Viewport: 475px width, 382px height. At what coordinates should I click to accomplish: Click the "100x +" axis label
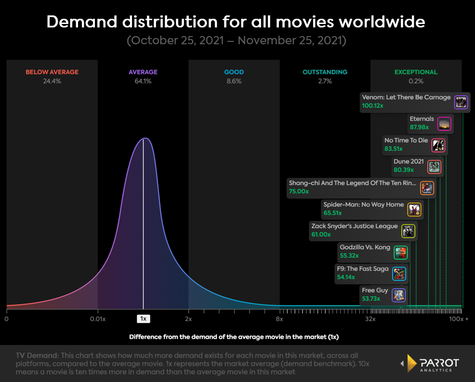tap(459, 319)
